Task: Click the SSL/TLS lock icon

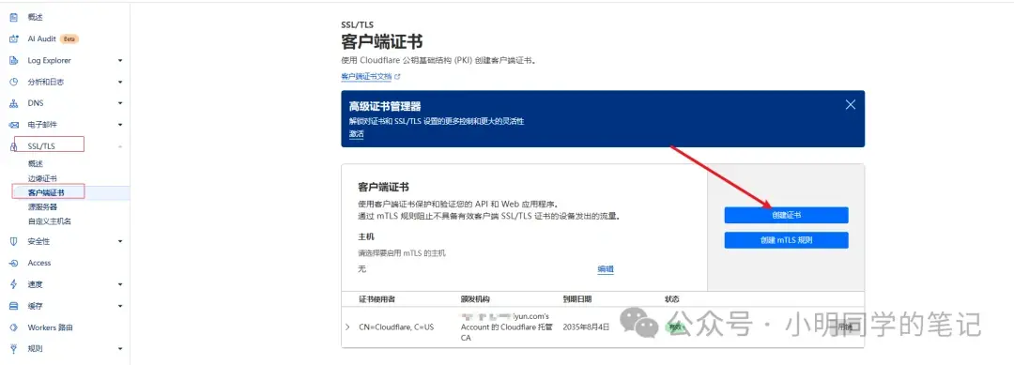Action: coord(13,146)
